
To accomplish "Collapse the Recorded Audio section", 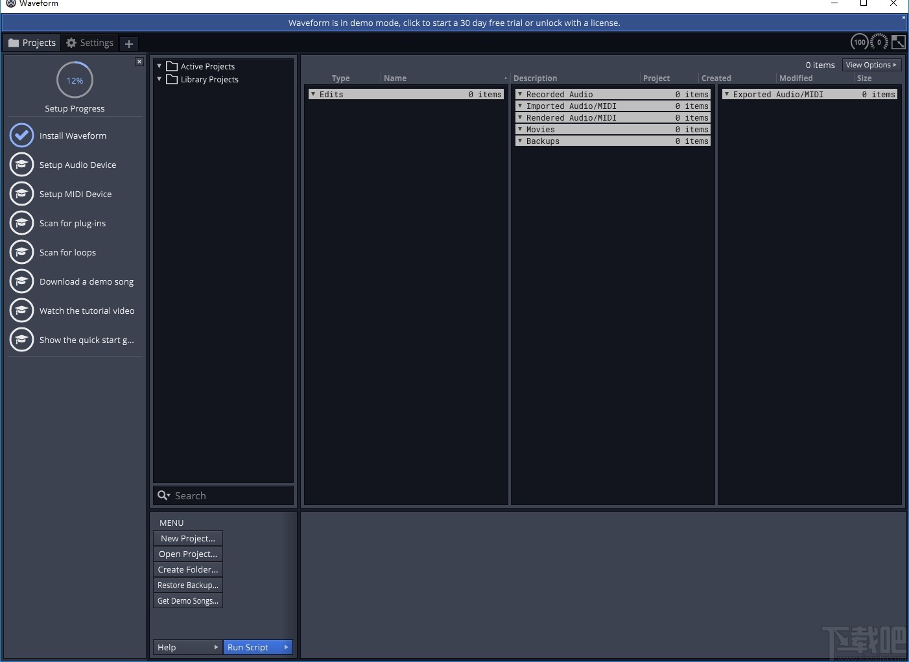I will coord(520,94).
